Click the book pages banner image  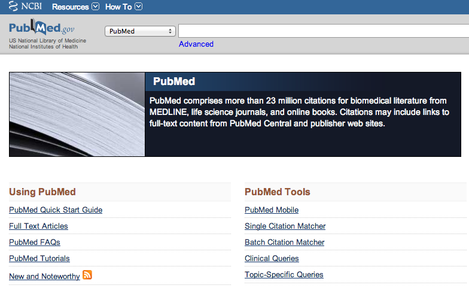coord(77,114)
